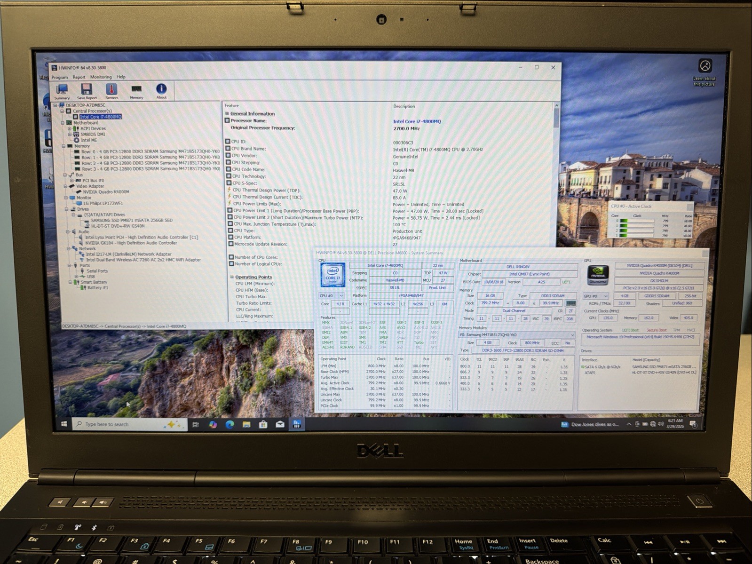The height and width of the screenshot is (564, 752).
Task: Toggle the CPU Vendor checkbox
Action: (228, 156)
